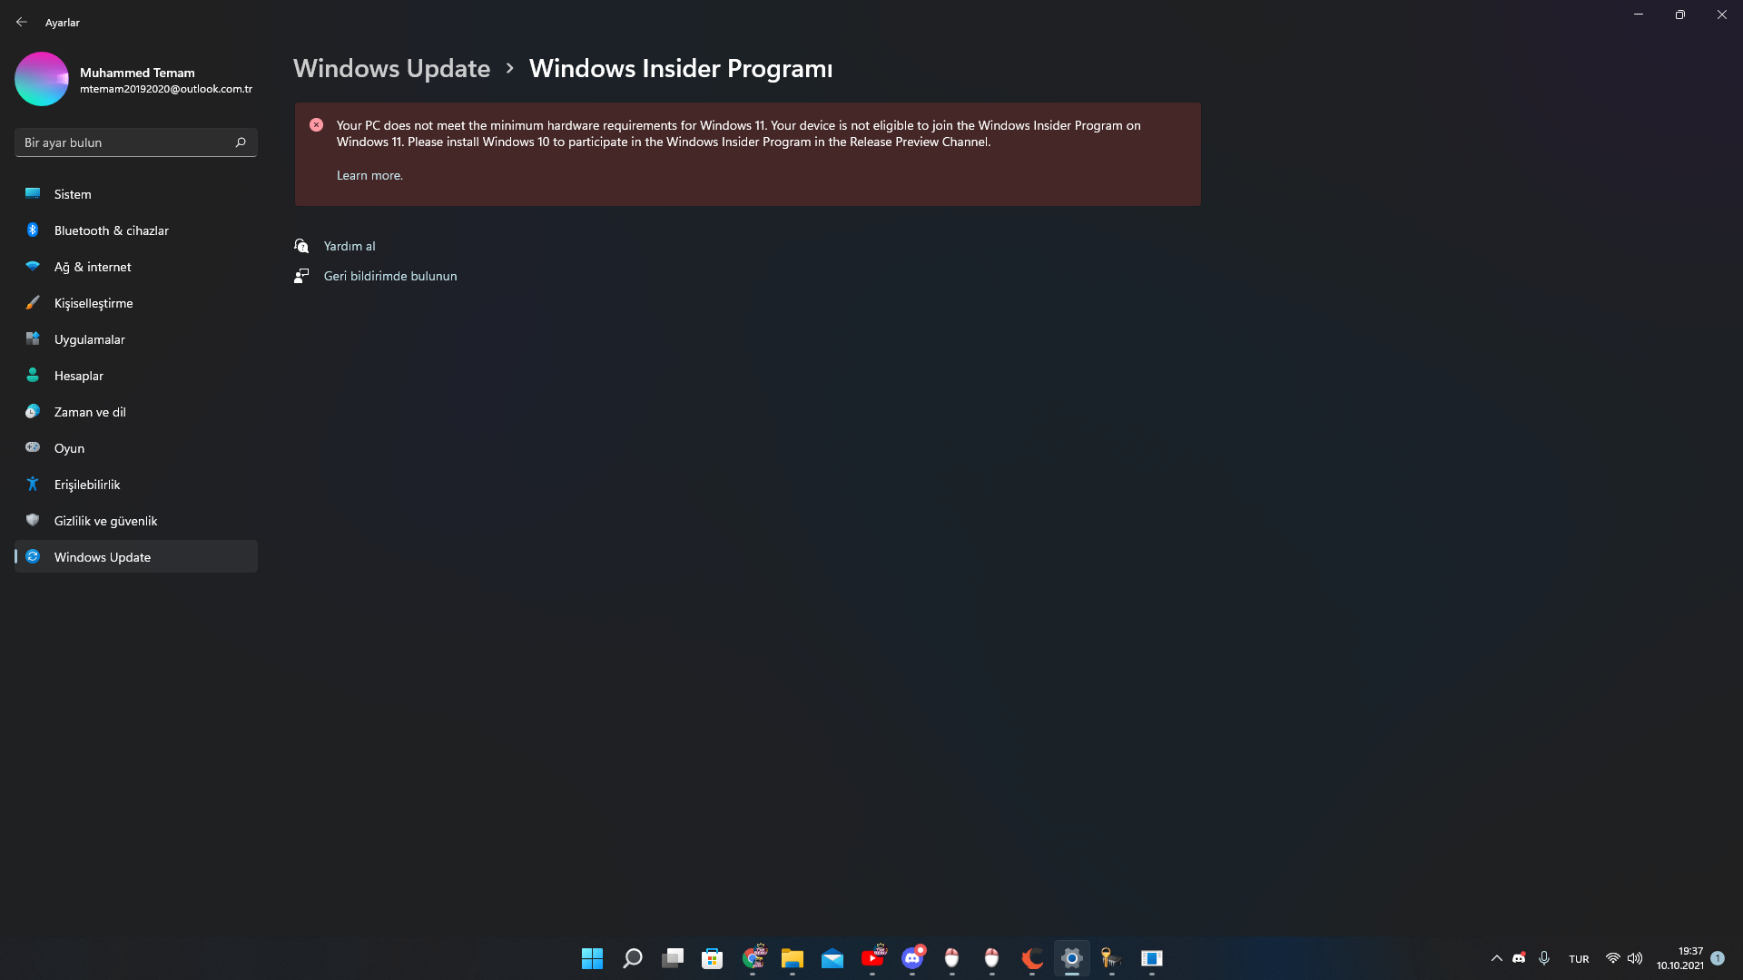Open Discord from the taskbar

coord(911,958)
